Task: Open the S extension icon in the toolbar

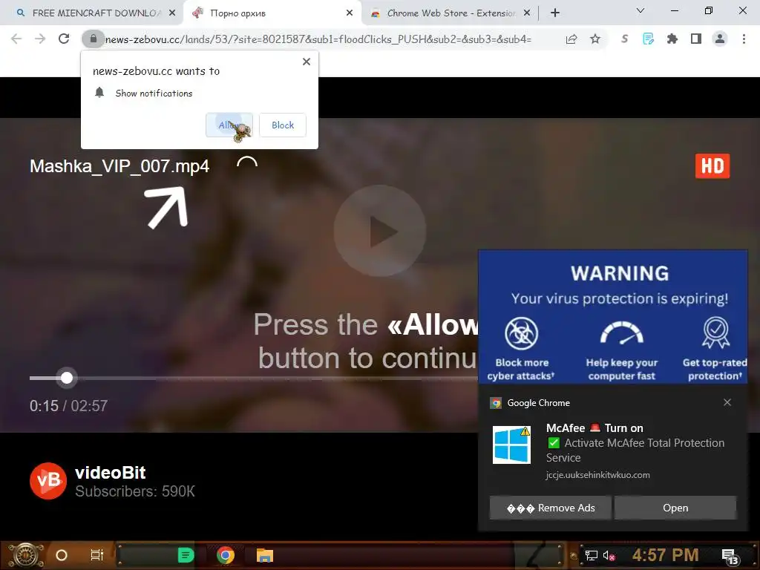Action: [x=624, y=39]
